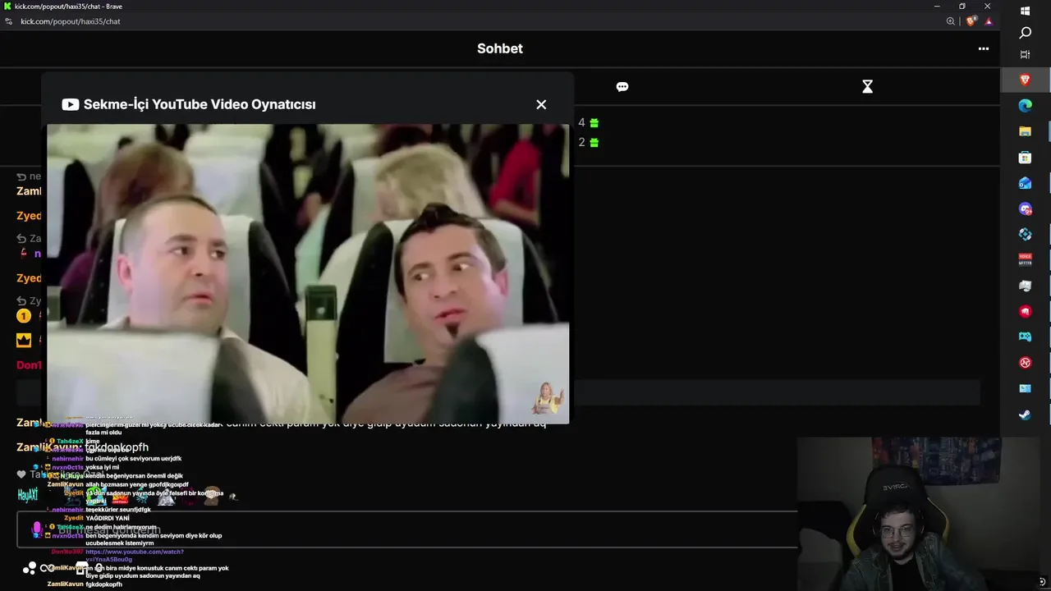
Task: Click the three-circles icon below the message box
Action: 30,568
